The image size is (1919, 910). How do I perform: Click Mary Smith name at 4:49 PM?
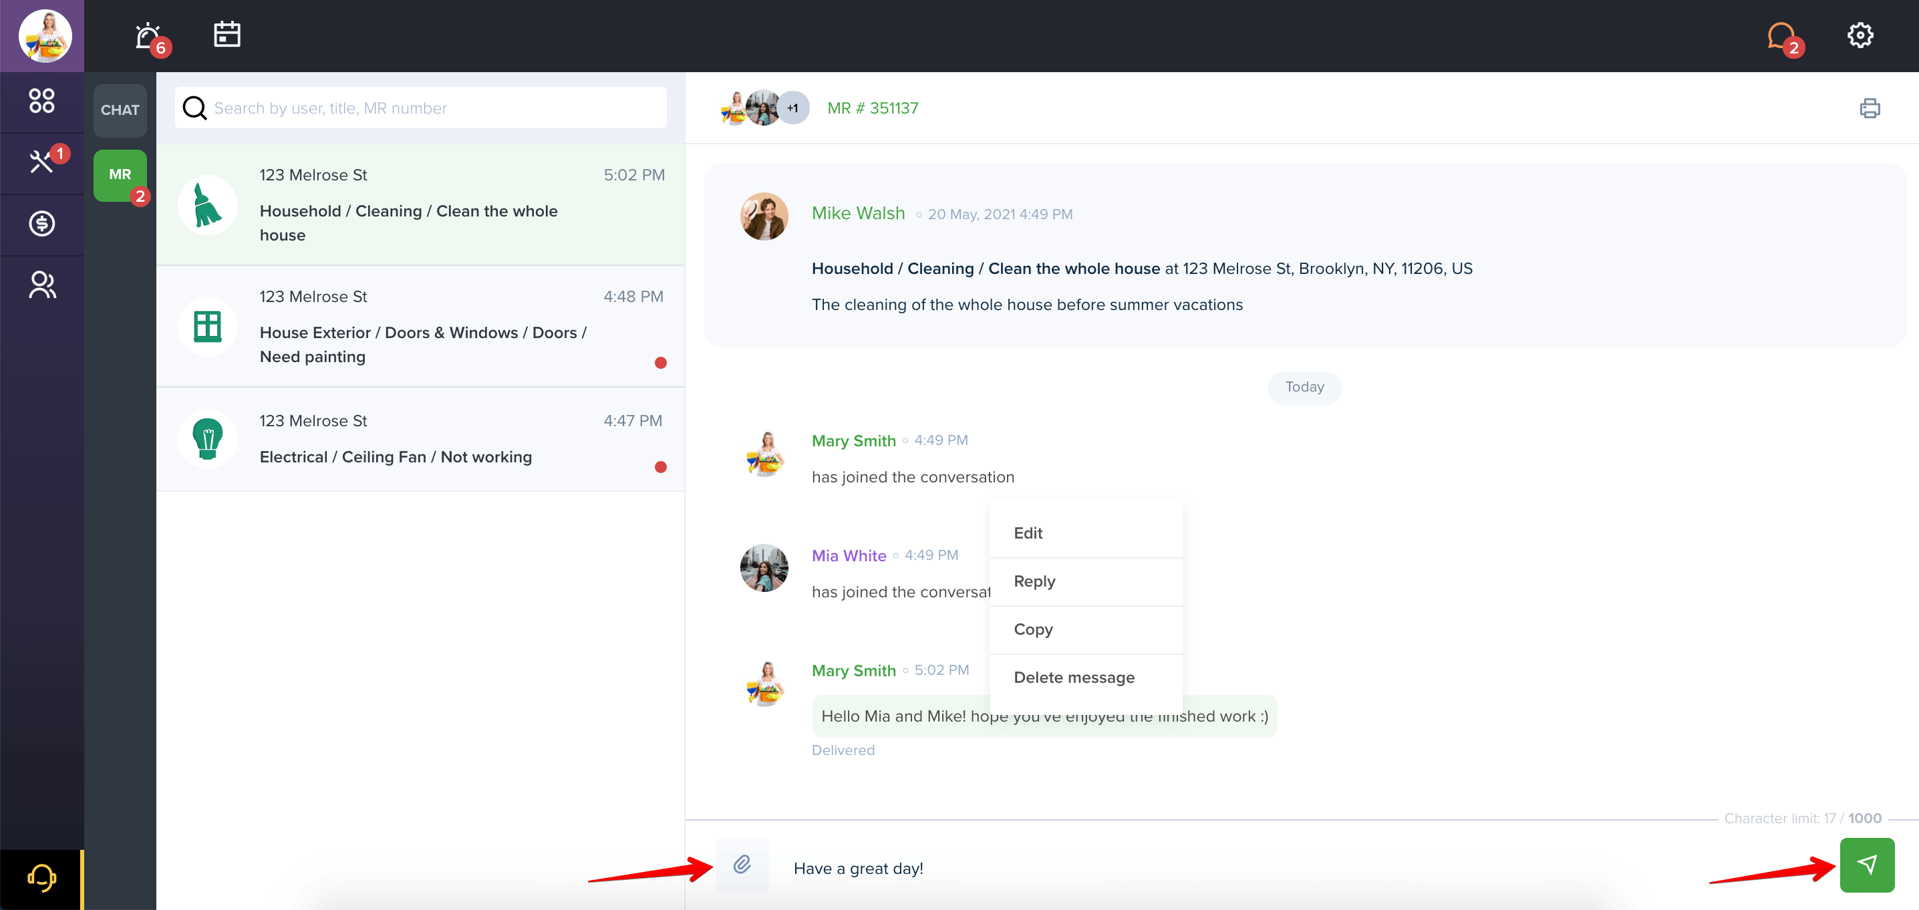pos(854,441)
